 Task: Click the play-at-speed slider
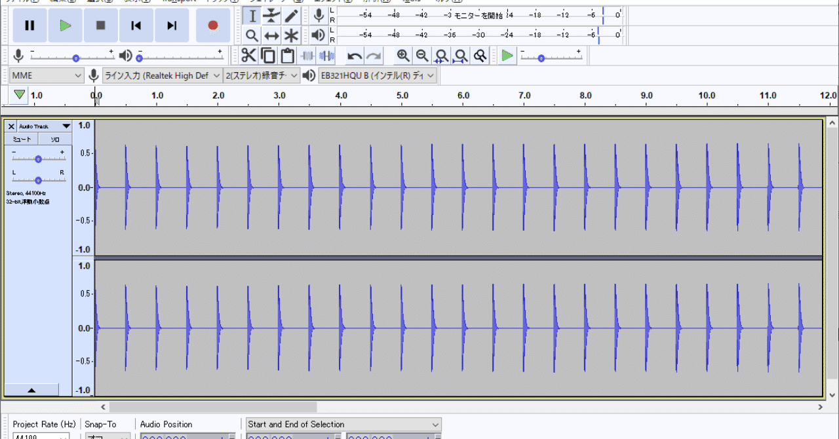[x=551, y=57]
